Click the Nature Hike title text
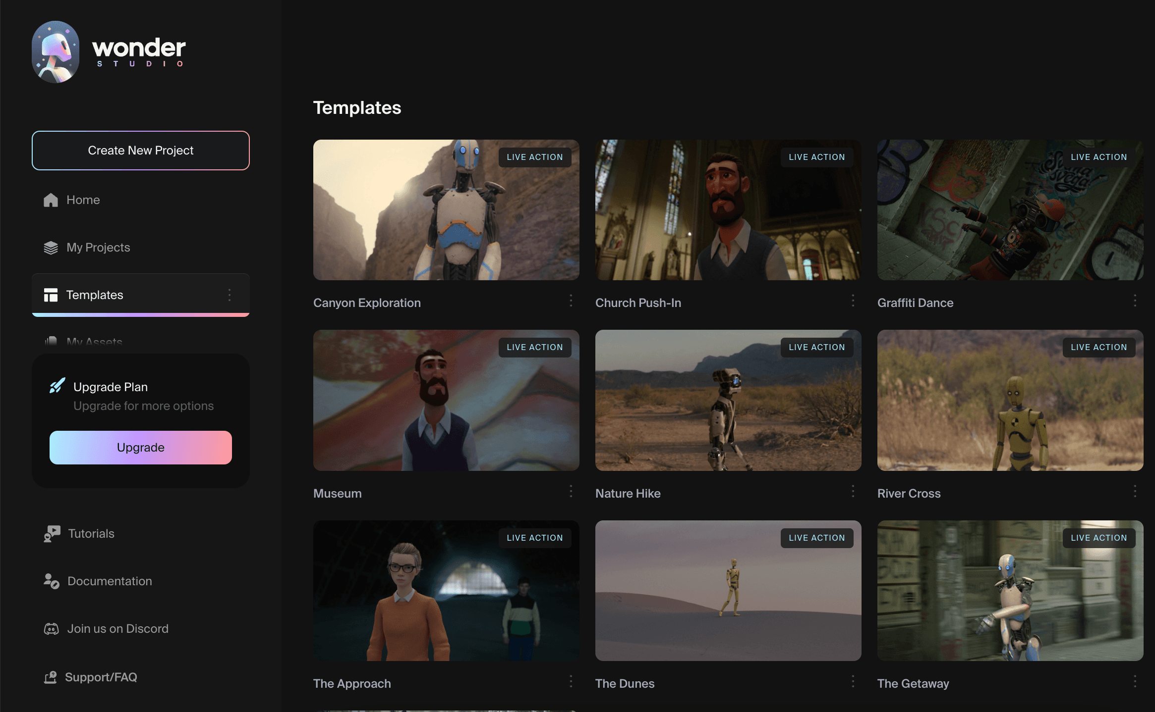The image size is (1155, 712). pyautogui.click(x=628, y=494)
